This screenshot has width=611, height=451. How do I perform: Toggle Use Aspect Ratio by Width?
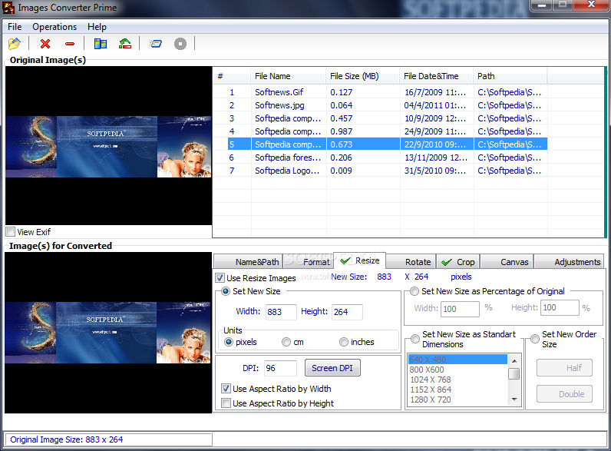tap(226, 389)
